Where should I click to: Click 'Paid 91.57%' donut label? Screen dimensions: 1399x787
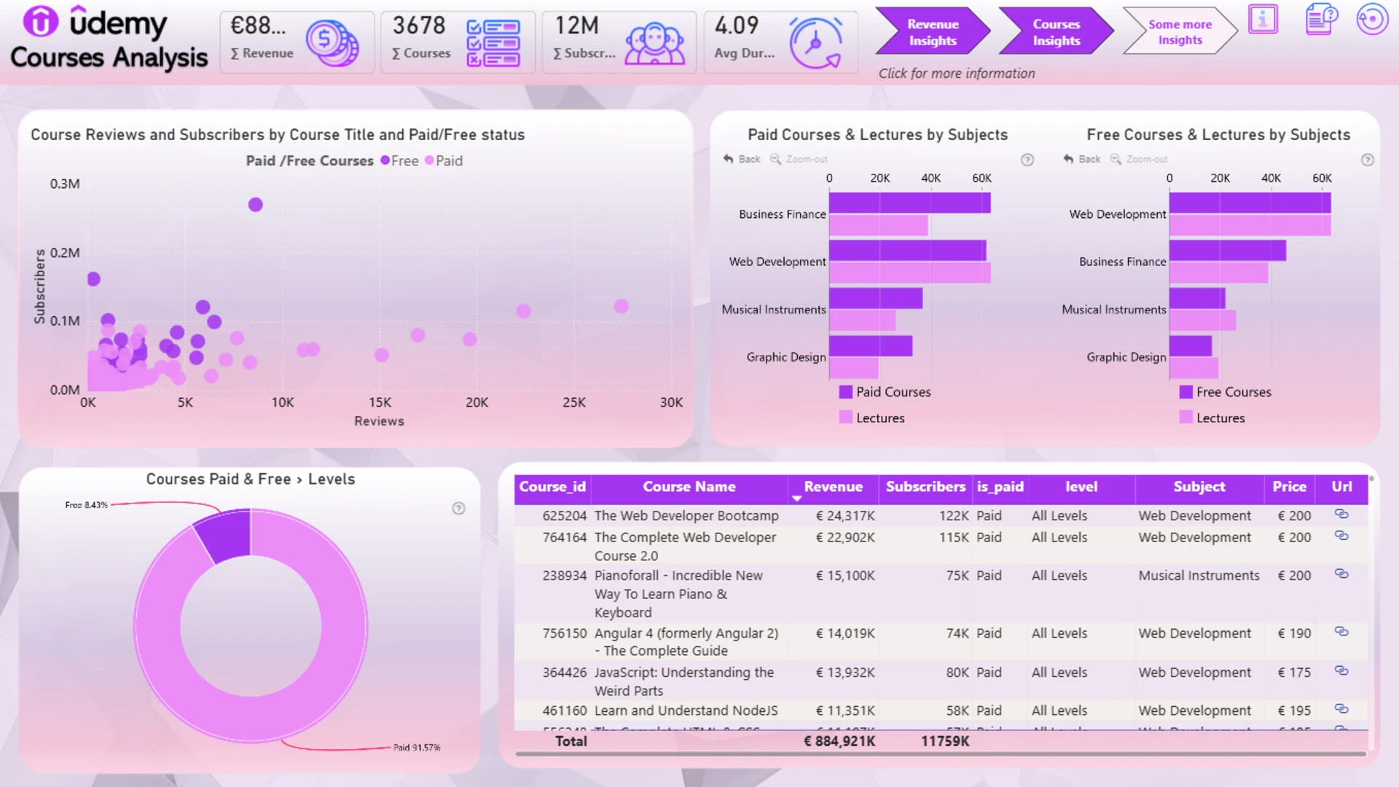(x=417, y=747)
